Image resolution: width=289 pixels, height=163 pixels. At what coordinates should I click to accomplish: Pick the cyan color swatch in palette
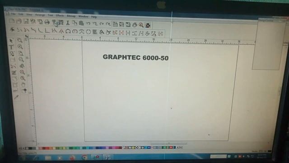click(x=88, y=148)
